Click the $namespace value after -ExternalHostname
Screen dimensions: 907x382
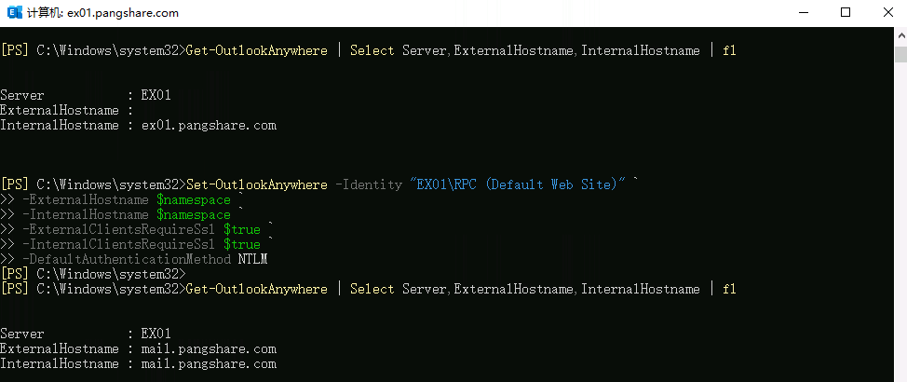193,200
